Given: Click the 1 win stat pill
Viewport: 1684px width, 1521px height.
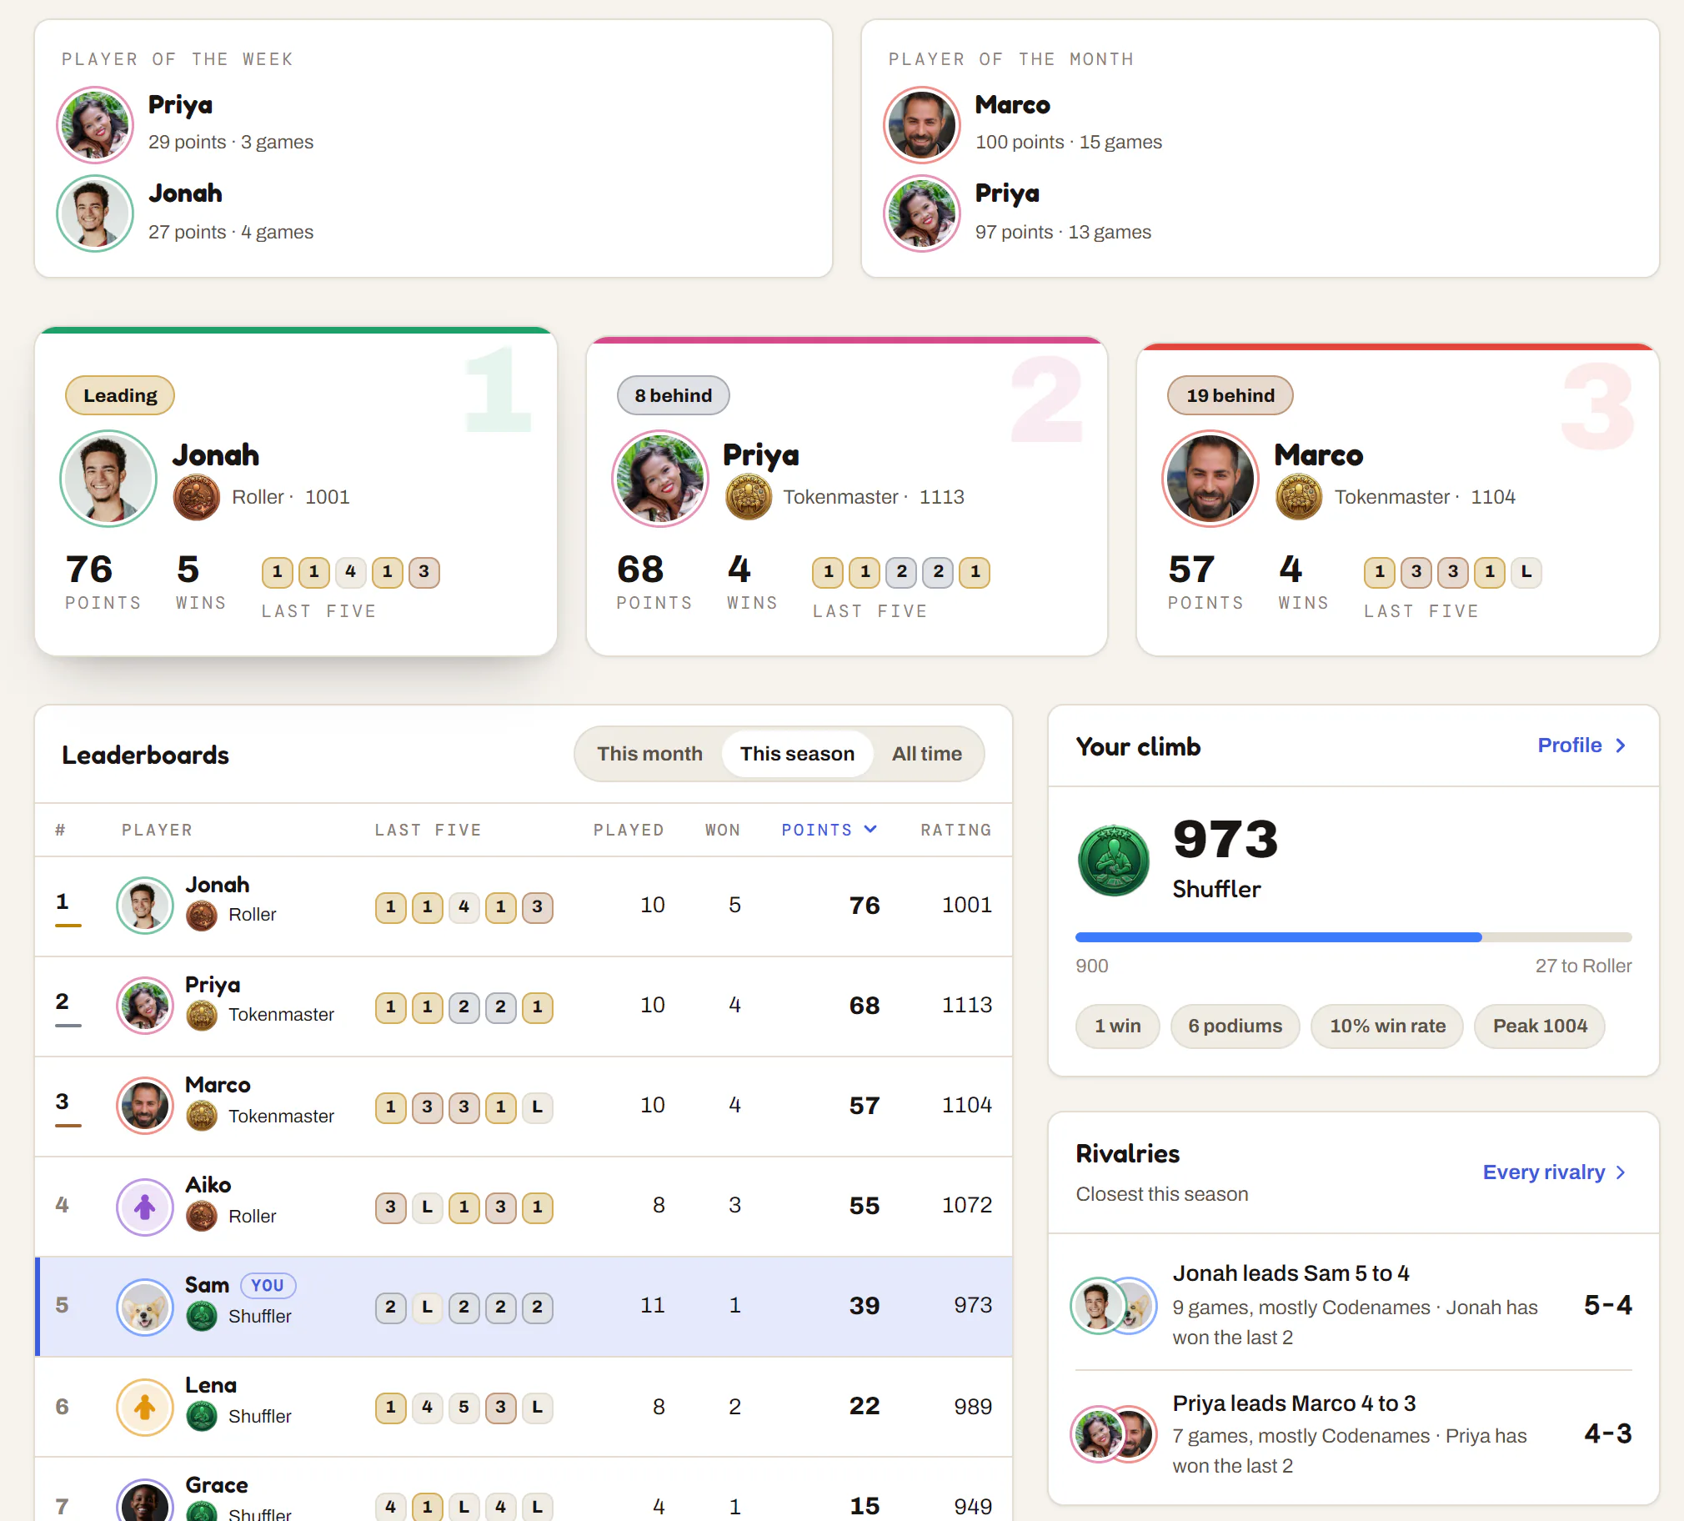Looking at the screenshot, I should 1118,1027.
